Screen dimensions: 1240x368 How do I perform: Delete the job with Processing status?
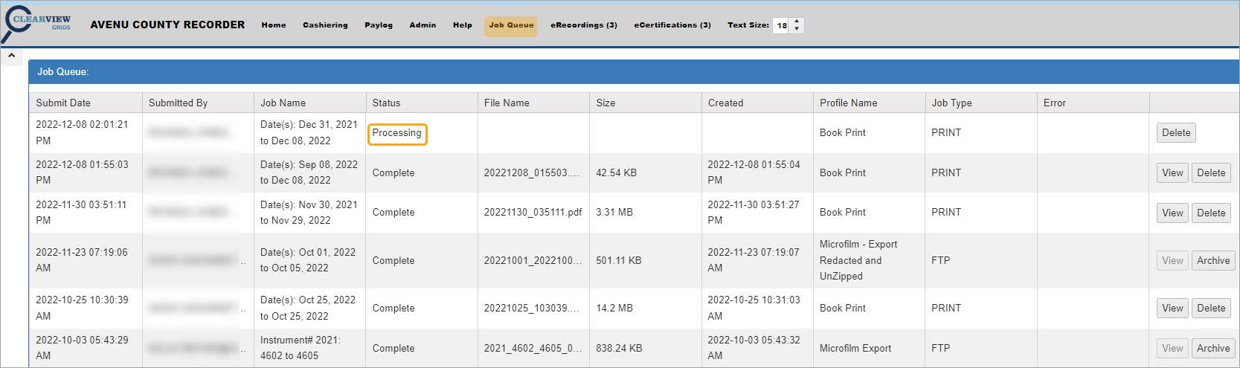1176,133
